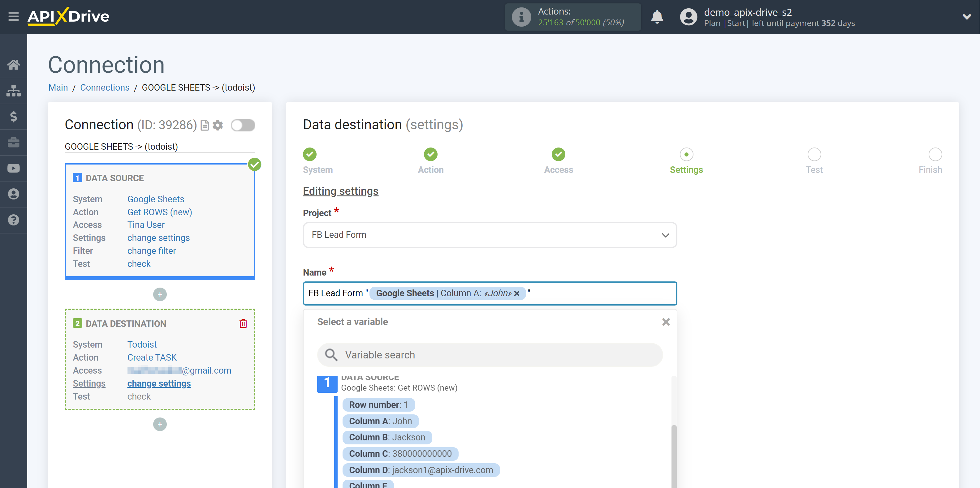
Task: Remove the Column A variable tag from Name
Action: 517,293
